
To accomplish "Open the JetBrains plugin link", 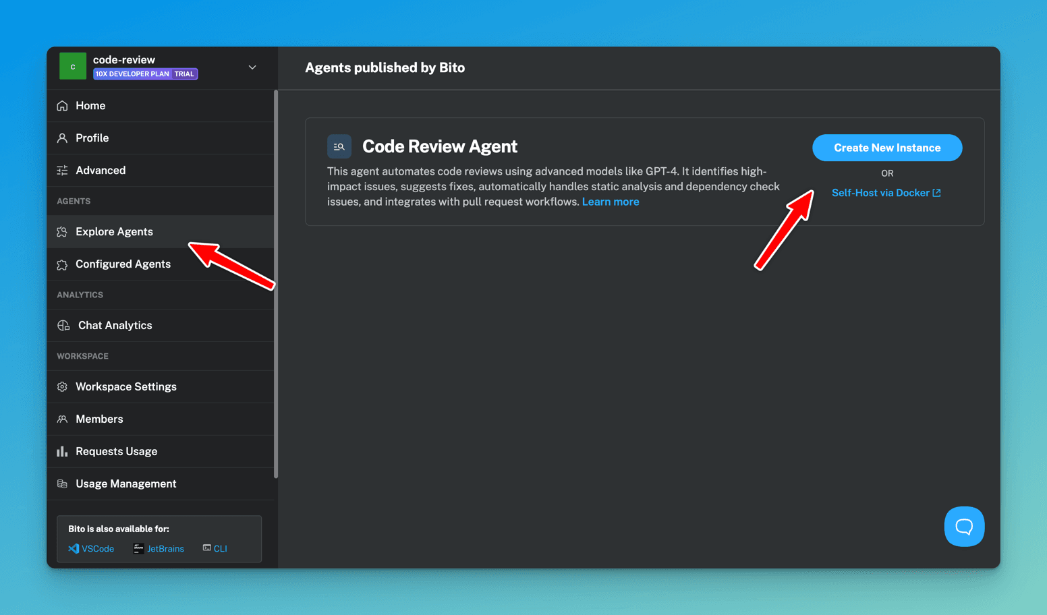I will click(159, 549).
